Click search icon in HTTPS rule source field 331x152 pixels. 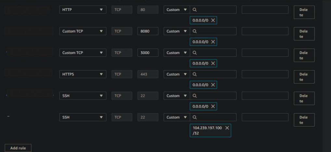[195, 74]
